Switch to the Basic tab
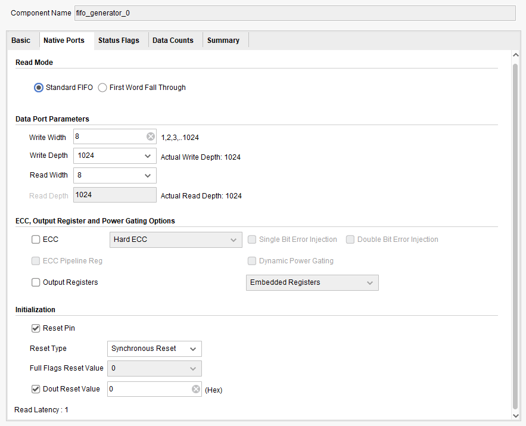The height and width of the screenshot is (426, 526). (21, 41)
